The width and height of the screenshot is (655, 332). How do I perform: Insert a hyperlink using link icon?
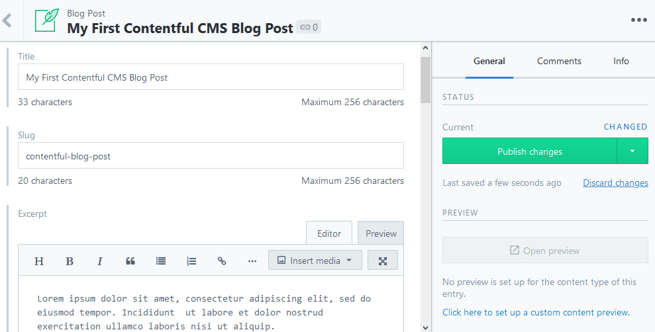tap(222, 261)
